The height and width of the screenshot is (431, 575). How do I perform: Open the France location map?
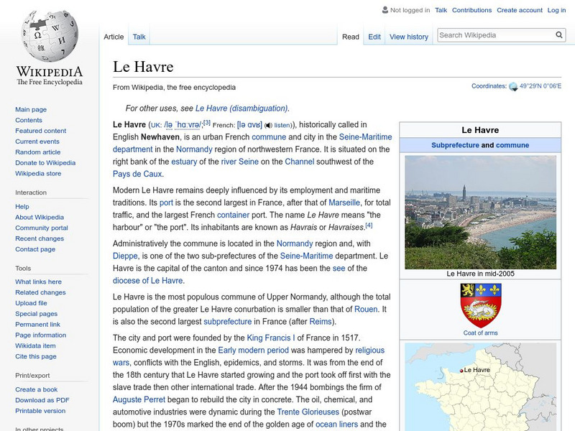coord(480,386)
